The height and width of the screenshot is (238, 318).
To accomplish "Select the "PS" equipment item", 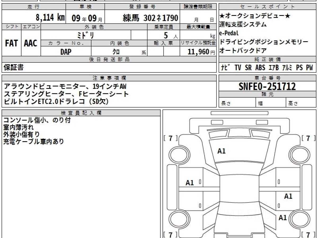I will click(299, 68).
